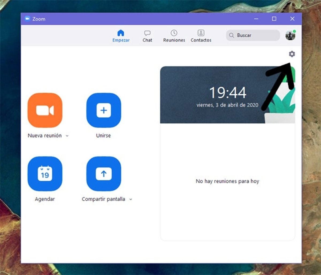Click the Unirse plus icon
The width and height of the screenshot is (321, 275).
click(104, 110)
